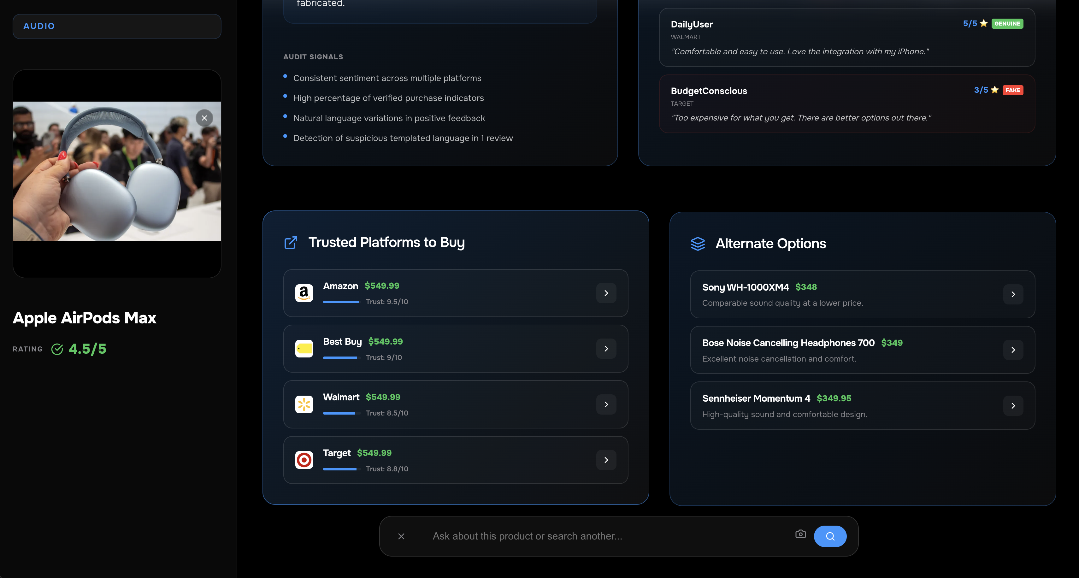Expand Bose Noise Cancelling Headphones 700 option
The image size is (1079, 578).
click(1013, 350)
